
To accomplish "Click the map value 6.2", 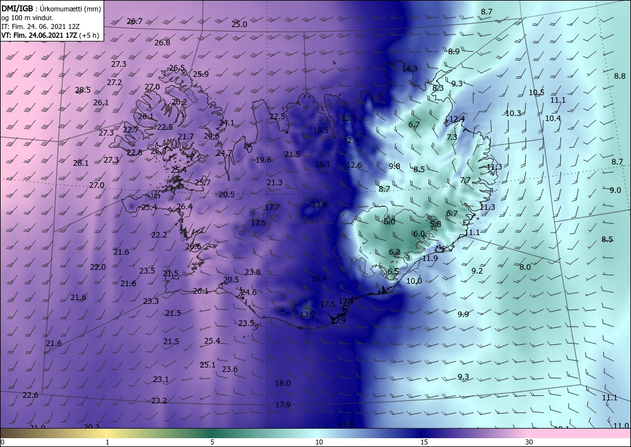I will pyautogui.click(x=394, y=252).
